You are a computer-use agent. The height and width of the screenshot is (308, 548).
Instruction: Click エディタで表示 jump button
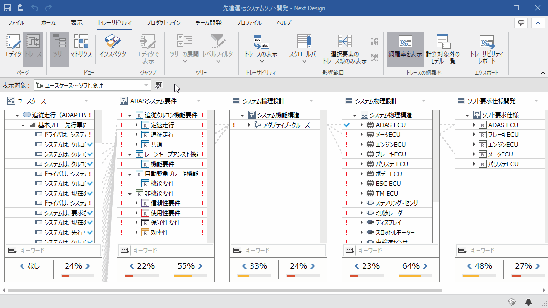(148, 49)
